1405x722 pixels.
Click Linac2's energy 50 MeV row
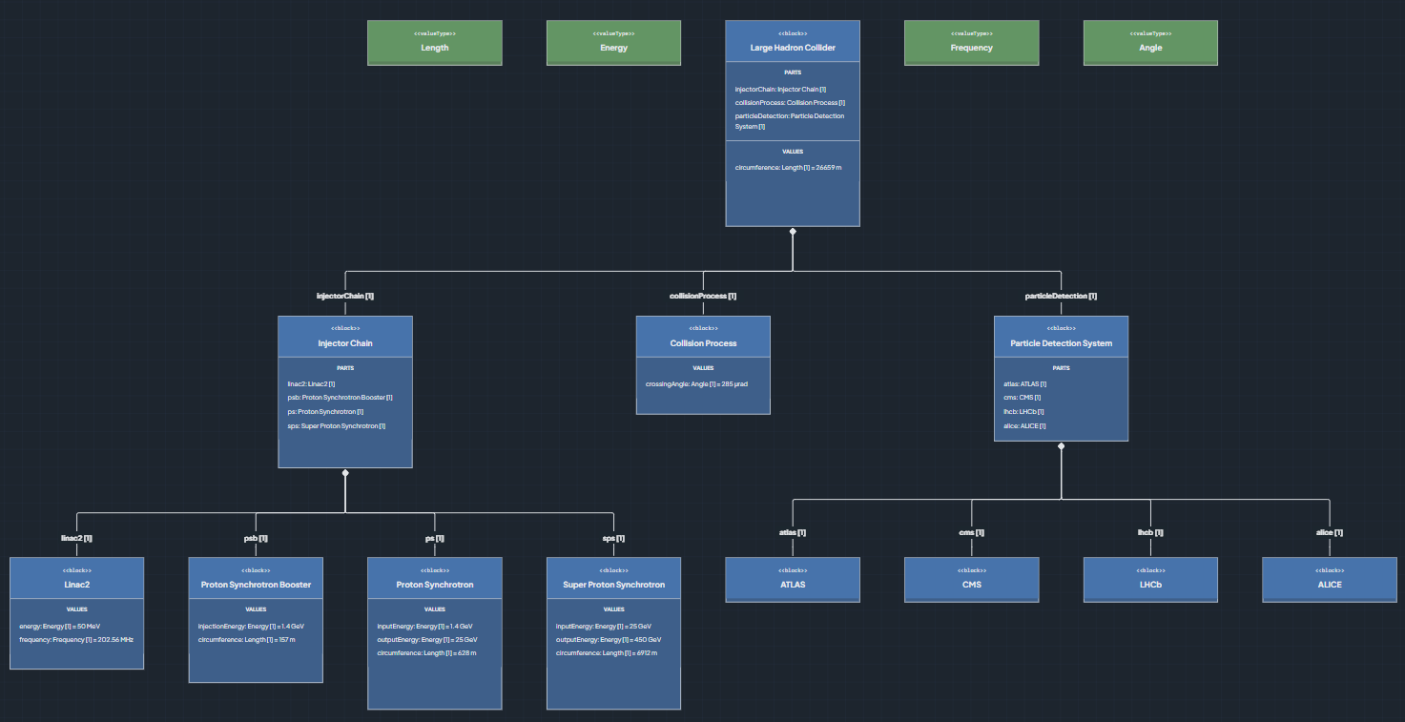tap(59, 626)
